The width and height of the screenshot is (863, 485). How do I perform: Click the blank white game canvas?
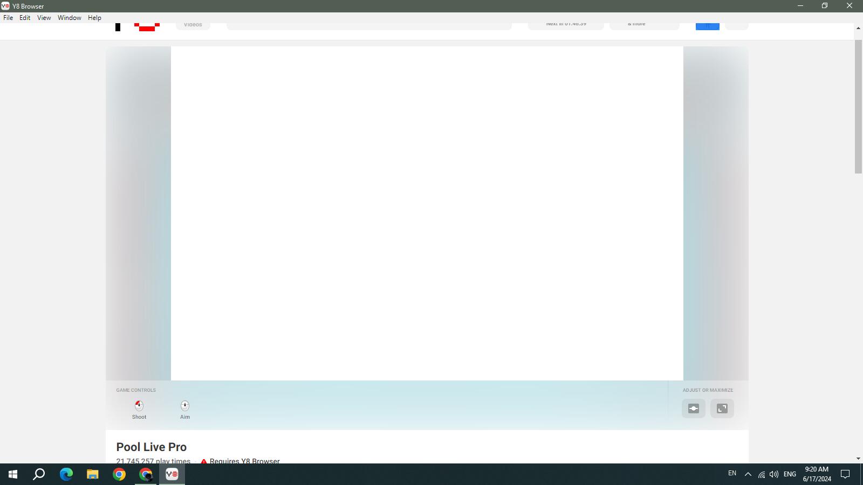(x=427, y=213)
